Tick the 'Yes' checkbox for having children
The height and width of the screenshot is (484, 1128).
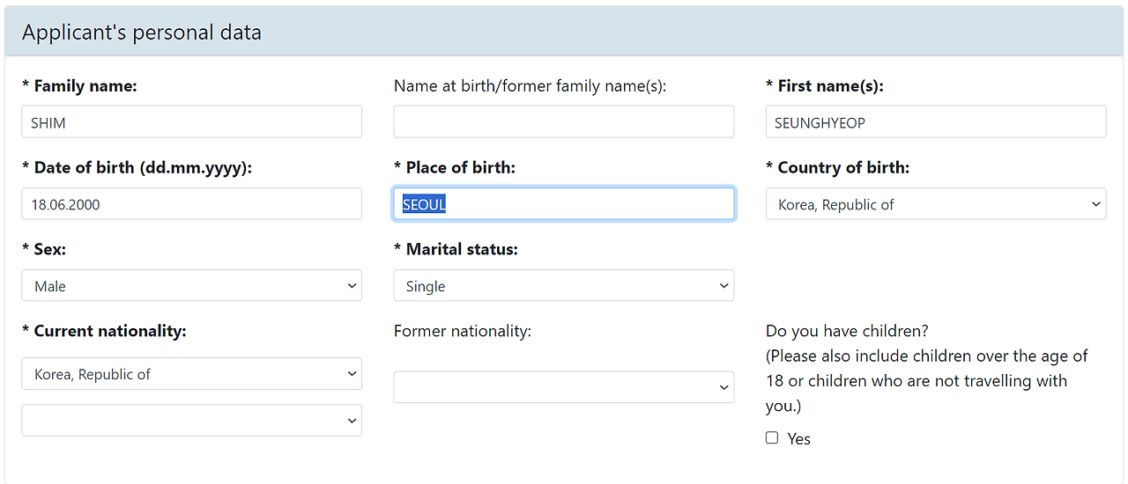pyautogui.click(x=772, y=437)
